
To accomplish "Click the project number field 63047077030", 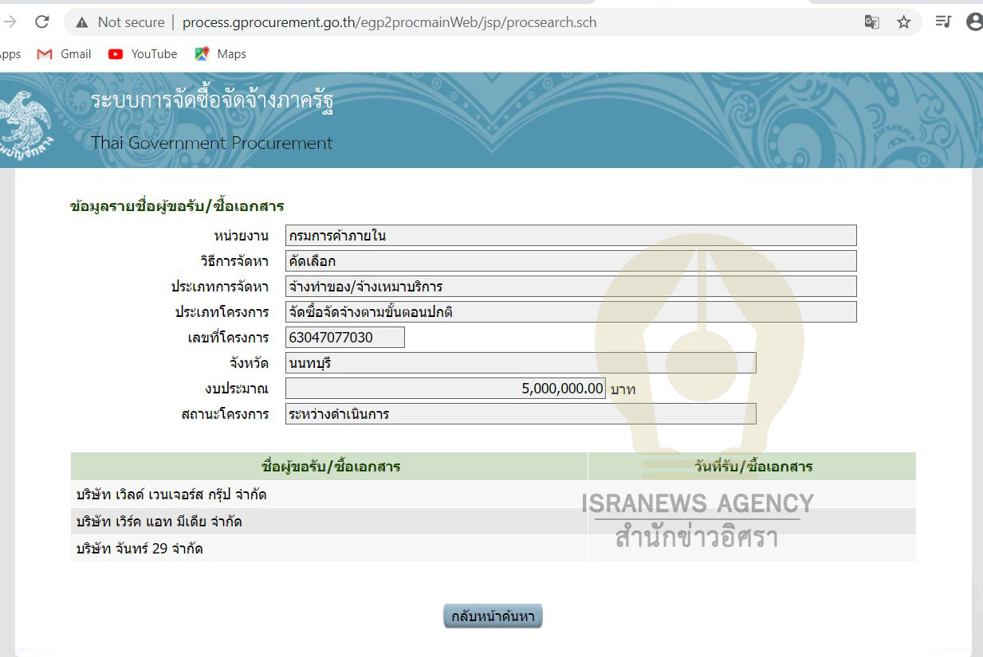I will tap(344, 338).
